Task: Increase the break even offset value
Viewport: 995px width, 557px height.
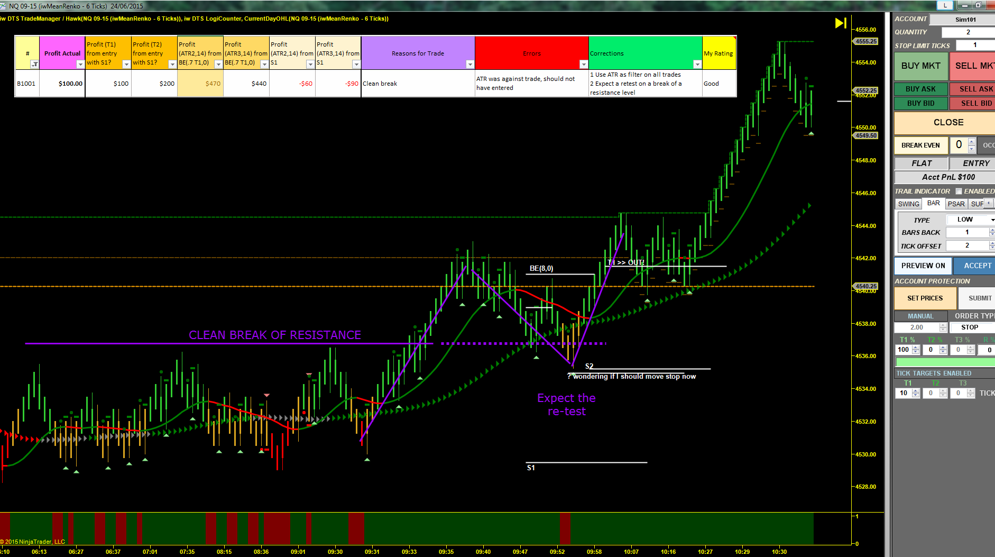Action: click(x=972, y=142)
